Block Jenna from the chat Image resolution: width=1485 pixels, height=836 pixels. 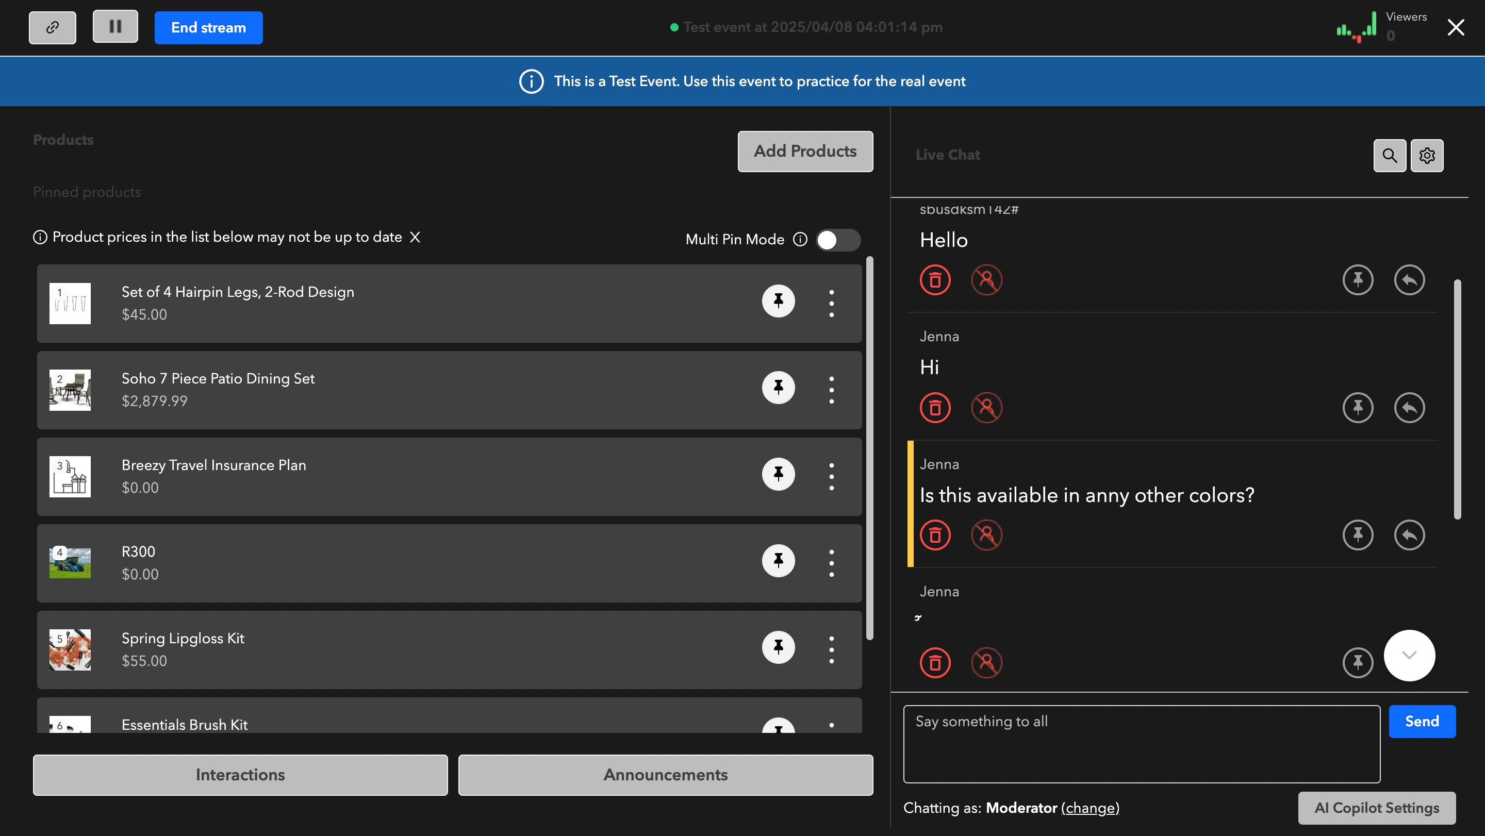pyautogui.click(x=986, y=407)
